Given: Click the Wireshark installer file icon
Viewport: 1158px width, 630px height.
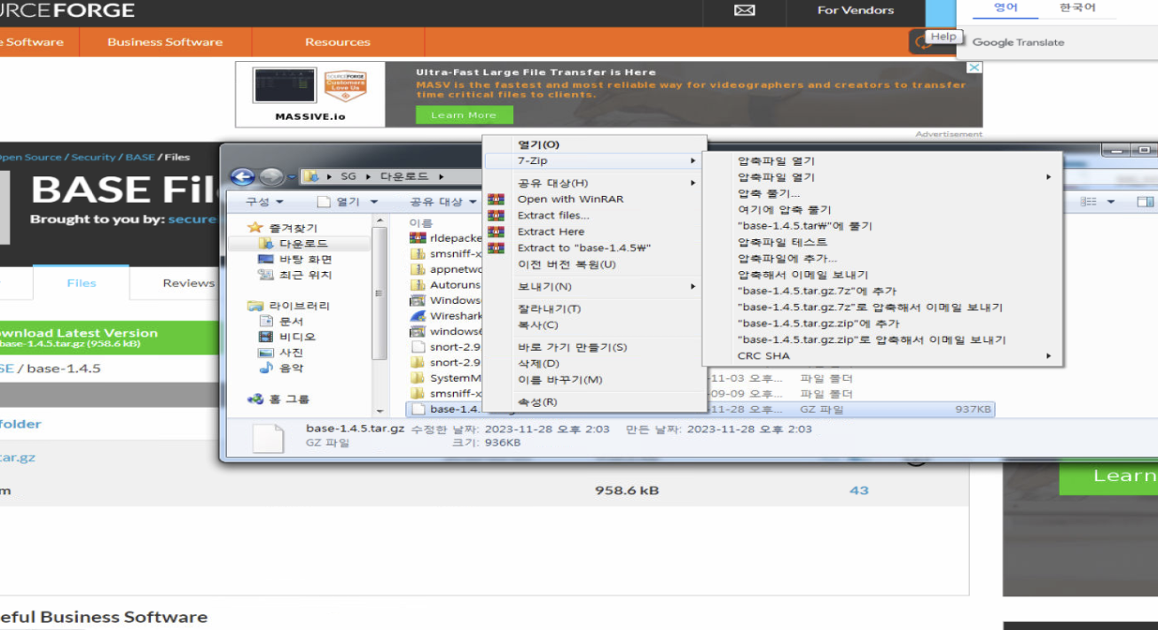Looking at the screenshot, I should [x=418, y=315].
